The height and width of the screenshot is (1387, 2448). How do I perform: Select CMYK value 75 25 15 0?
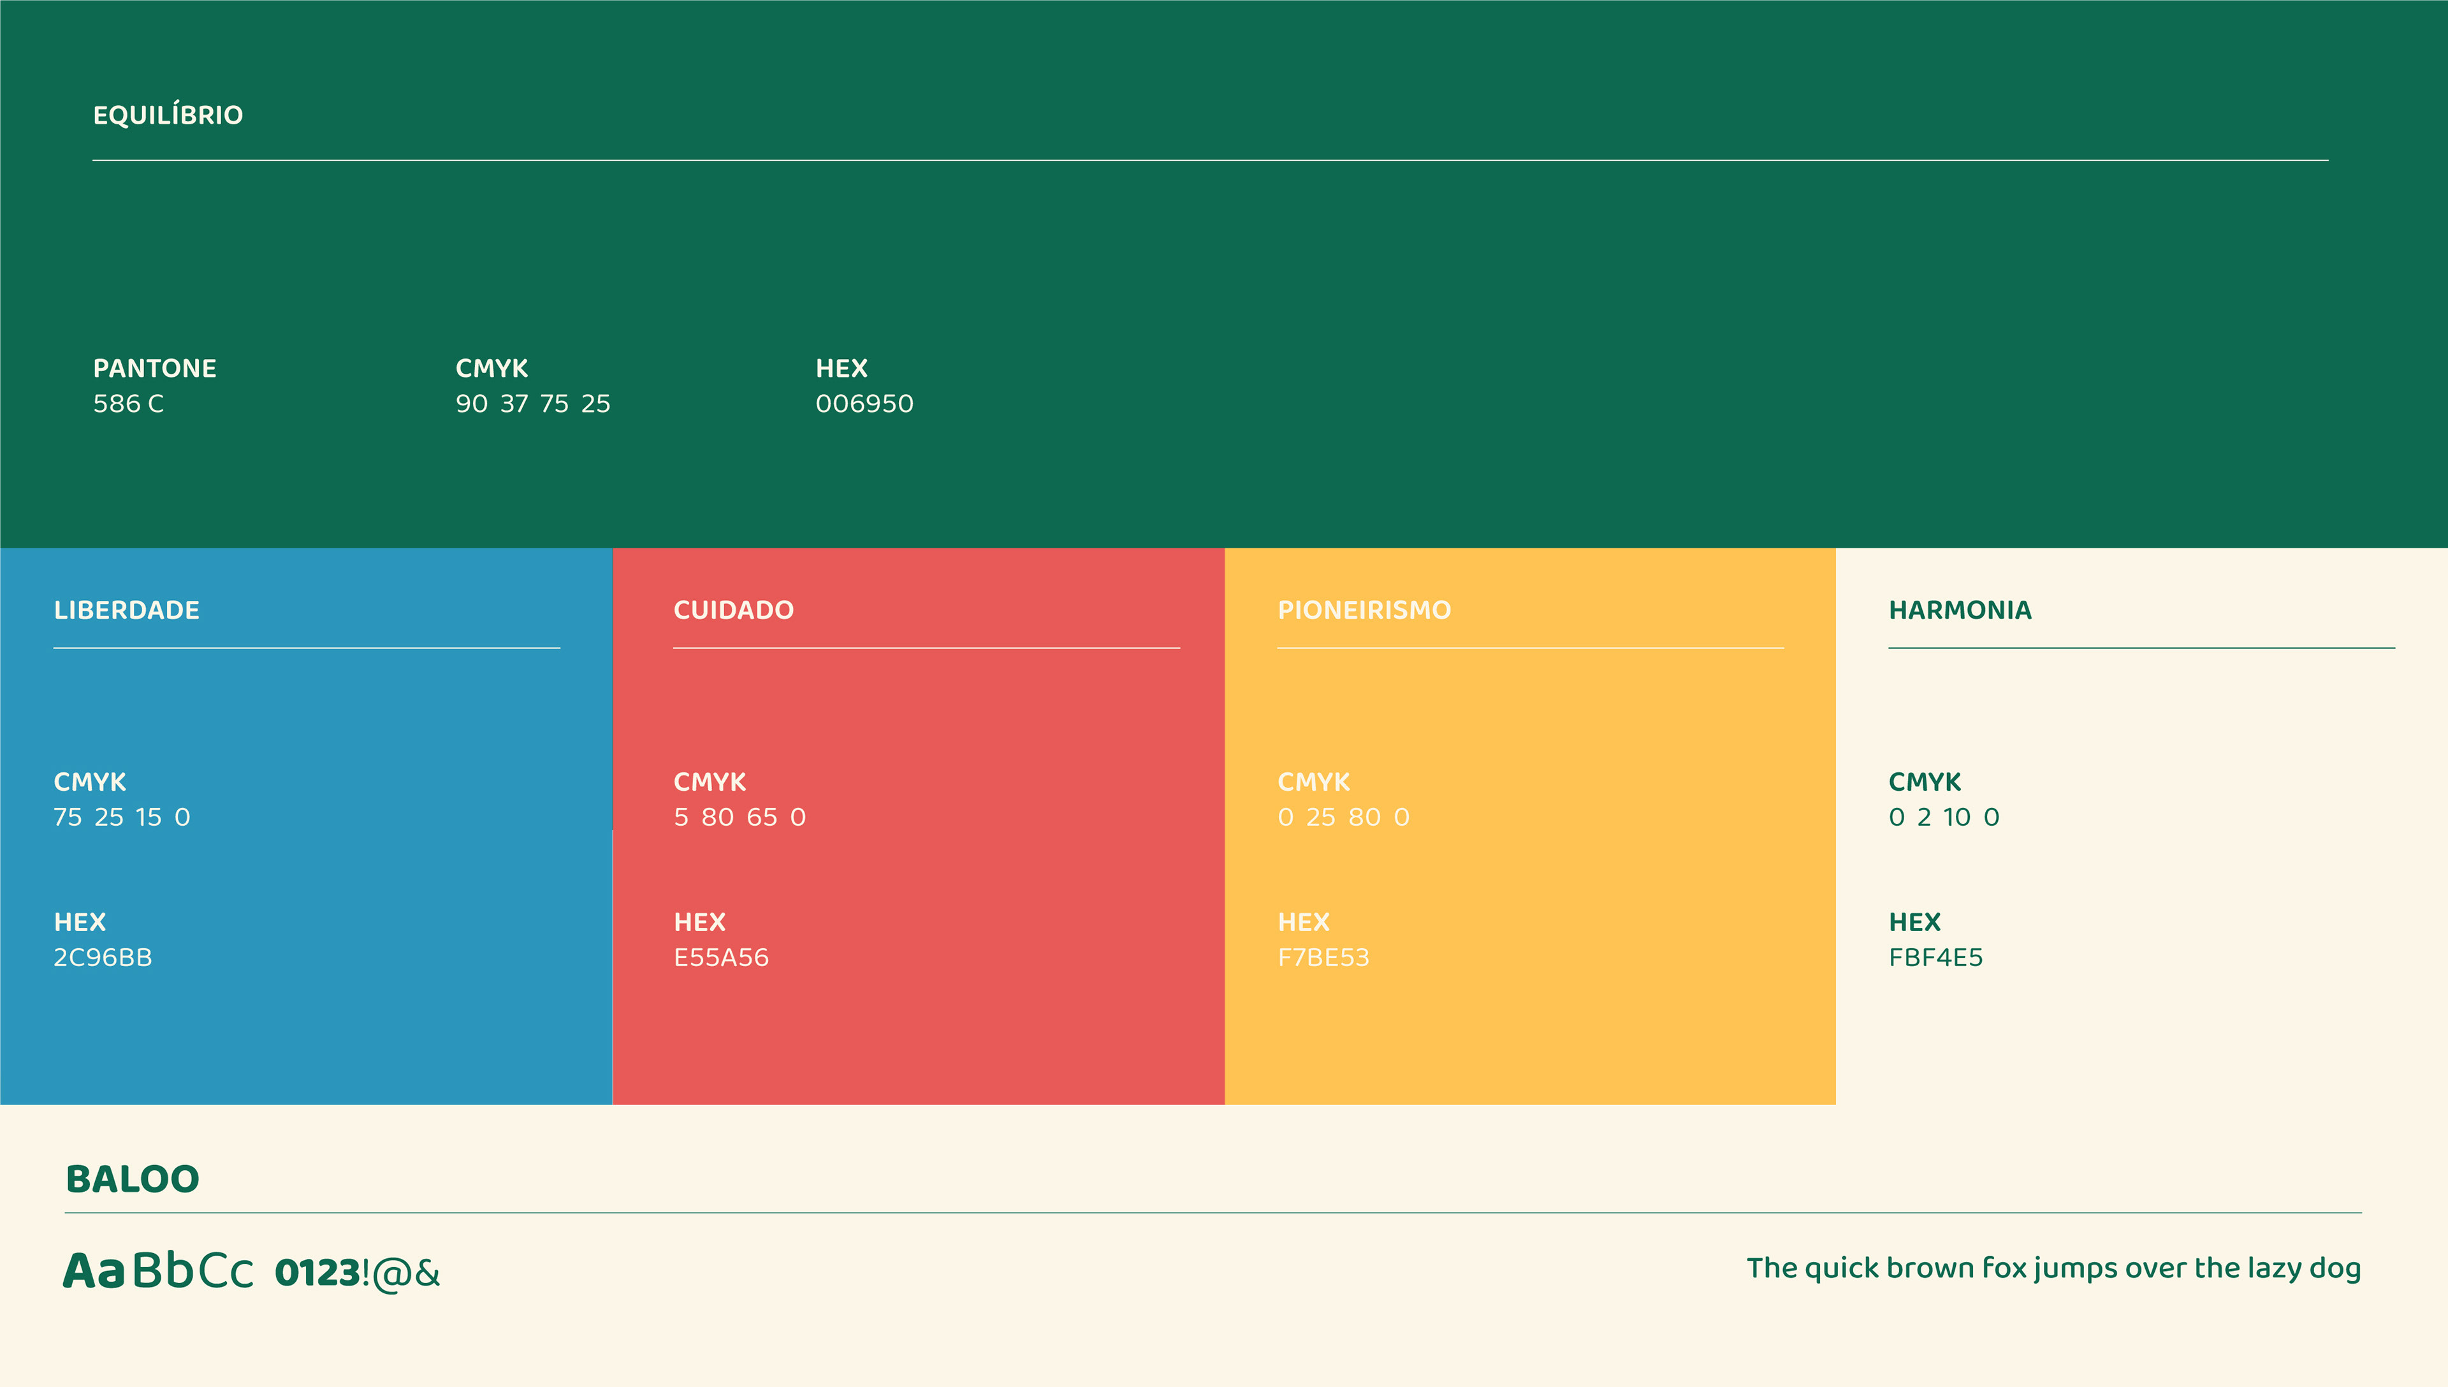pos(122,818)
